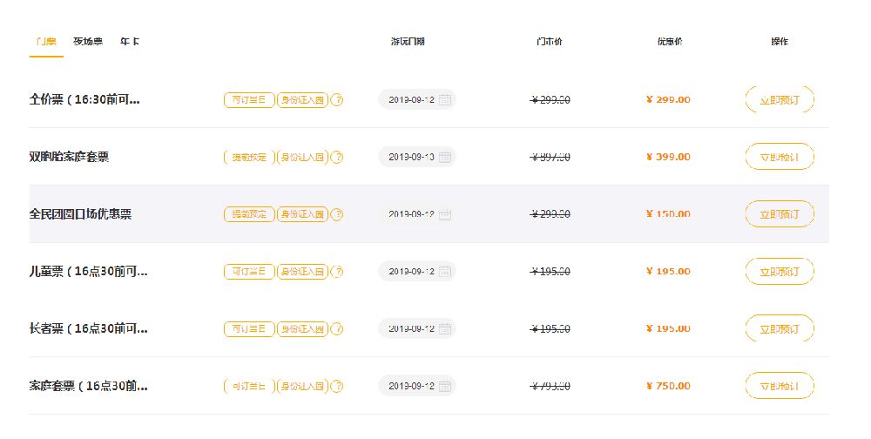Image resolution: width=871 pixels, height=439 pixels.
Task: Select the 门票 tab
Action: coord(46,42)
